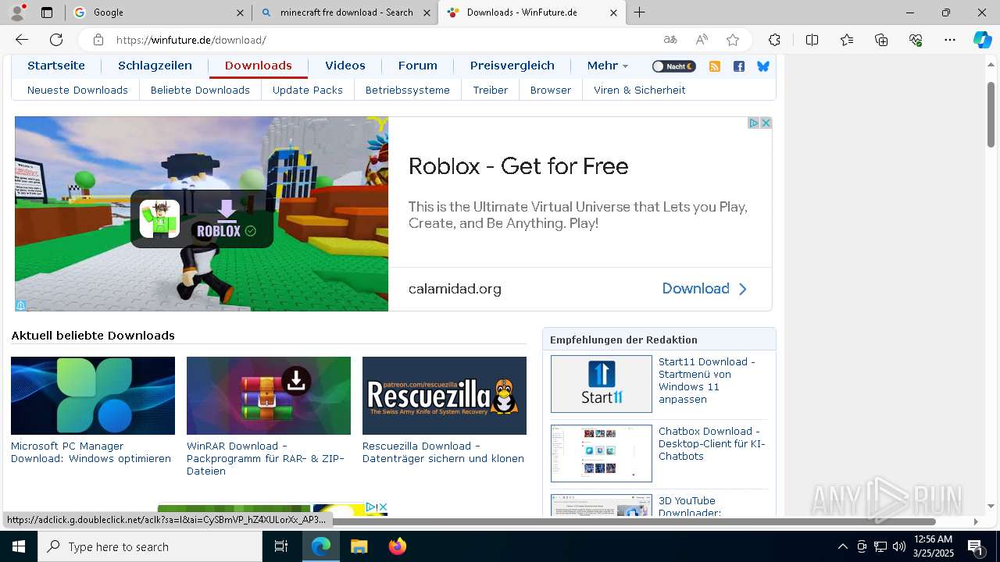Open WinFuture RSS feed icon
This screenshot has height=562, width=1000.
tap(714, 66)
